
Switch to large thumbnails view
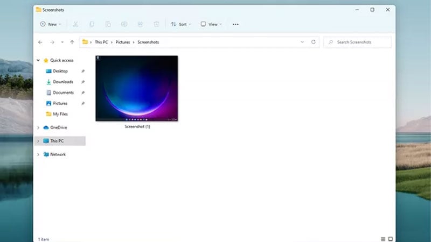[x=390, y=239]
